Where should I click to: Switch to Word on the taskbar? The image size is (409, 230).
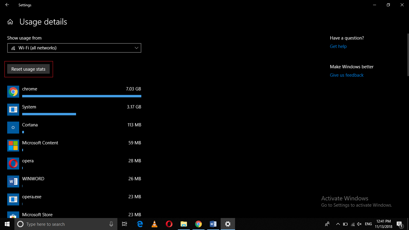pos(213,224)
